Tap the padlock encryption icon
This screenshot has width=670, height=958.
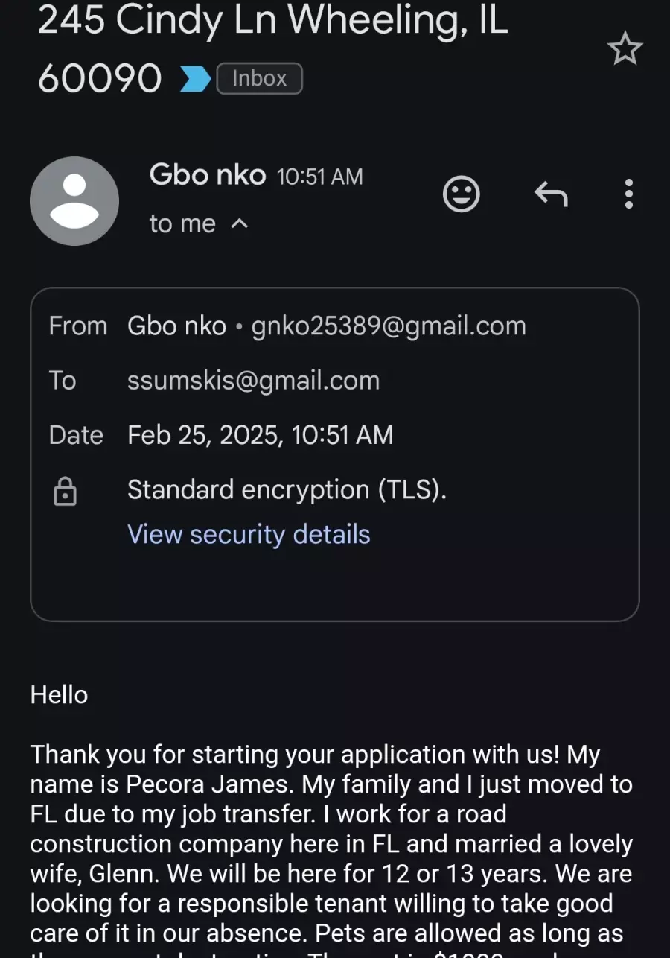click(66, 491)
